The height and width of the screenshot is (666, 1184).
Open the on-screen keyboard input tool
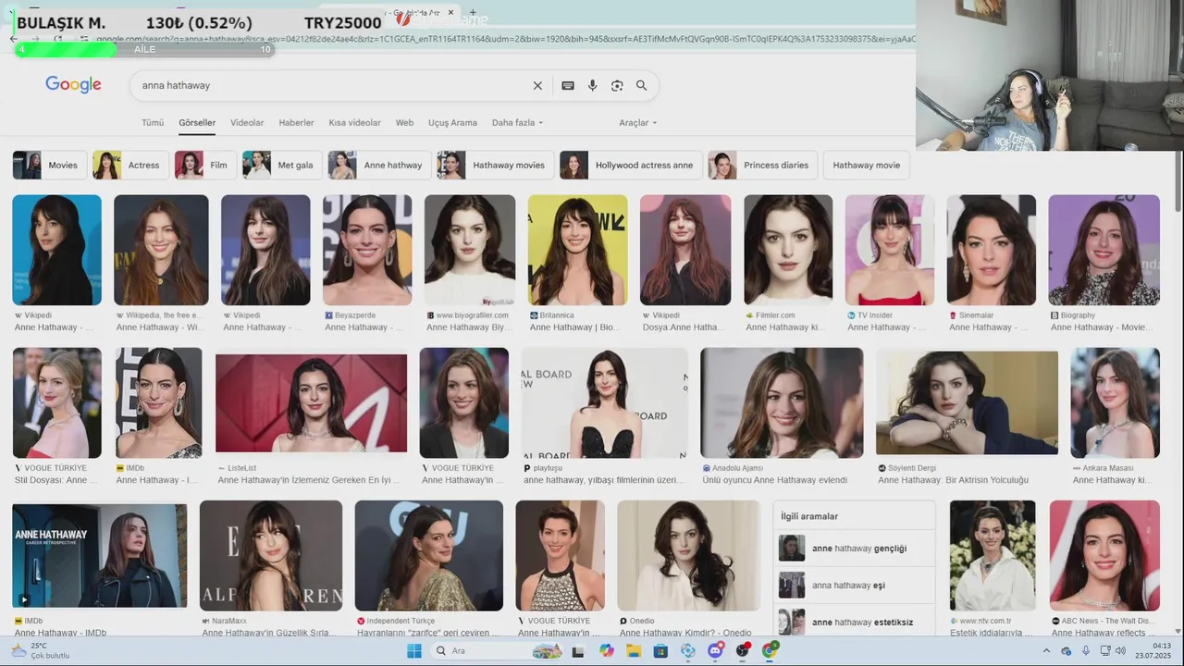coord(568,85)
